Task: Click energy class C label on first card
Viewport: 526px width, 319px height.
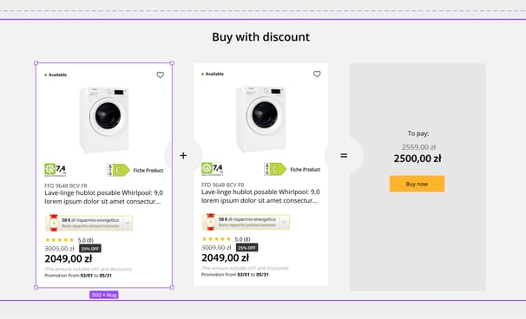Action: (x=118, y=170)
